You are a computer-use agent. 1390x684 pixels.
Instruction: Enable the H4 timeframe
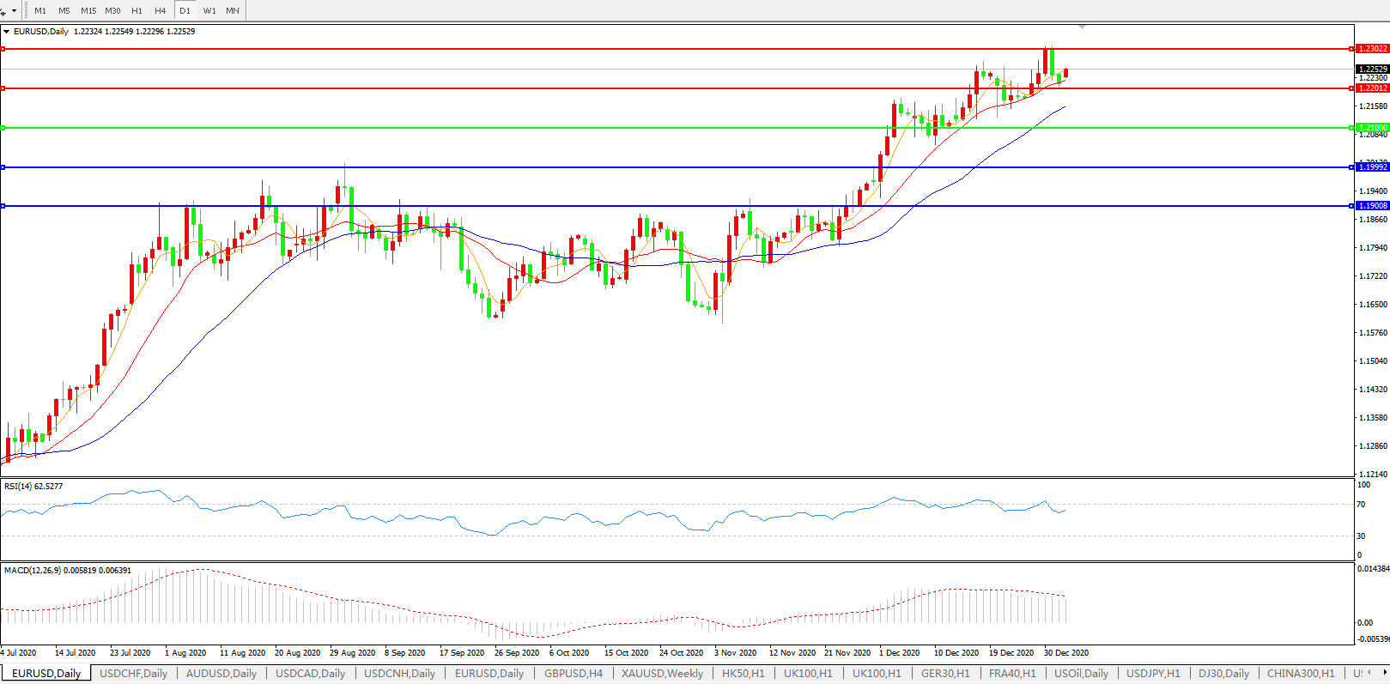click(161, 10)
